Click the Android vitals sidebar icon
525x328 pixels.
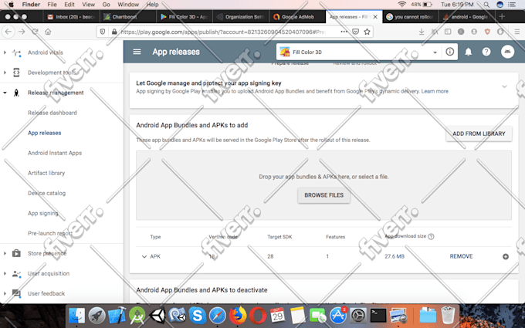pos(16,52)
